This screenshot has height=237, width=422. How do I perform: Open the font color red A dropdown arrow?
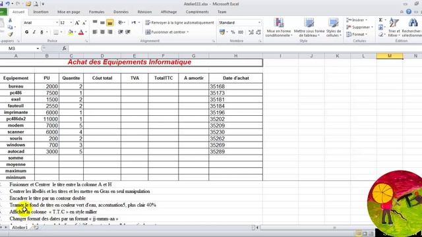coord(86,32)
